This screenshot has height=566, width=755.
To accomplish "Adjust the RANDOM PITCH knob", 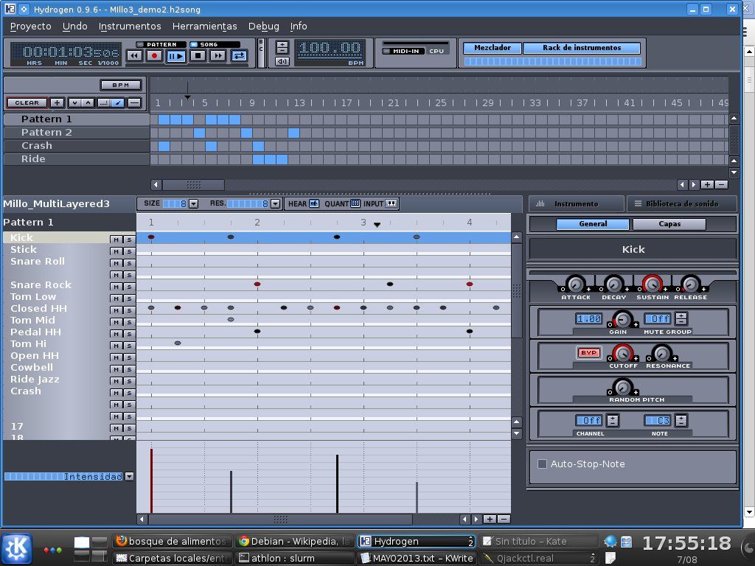I will pyautogui.click(x=622, y=387).
